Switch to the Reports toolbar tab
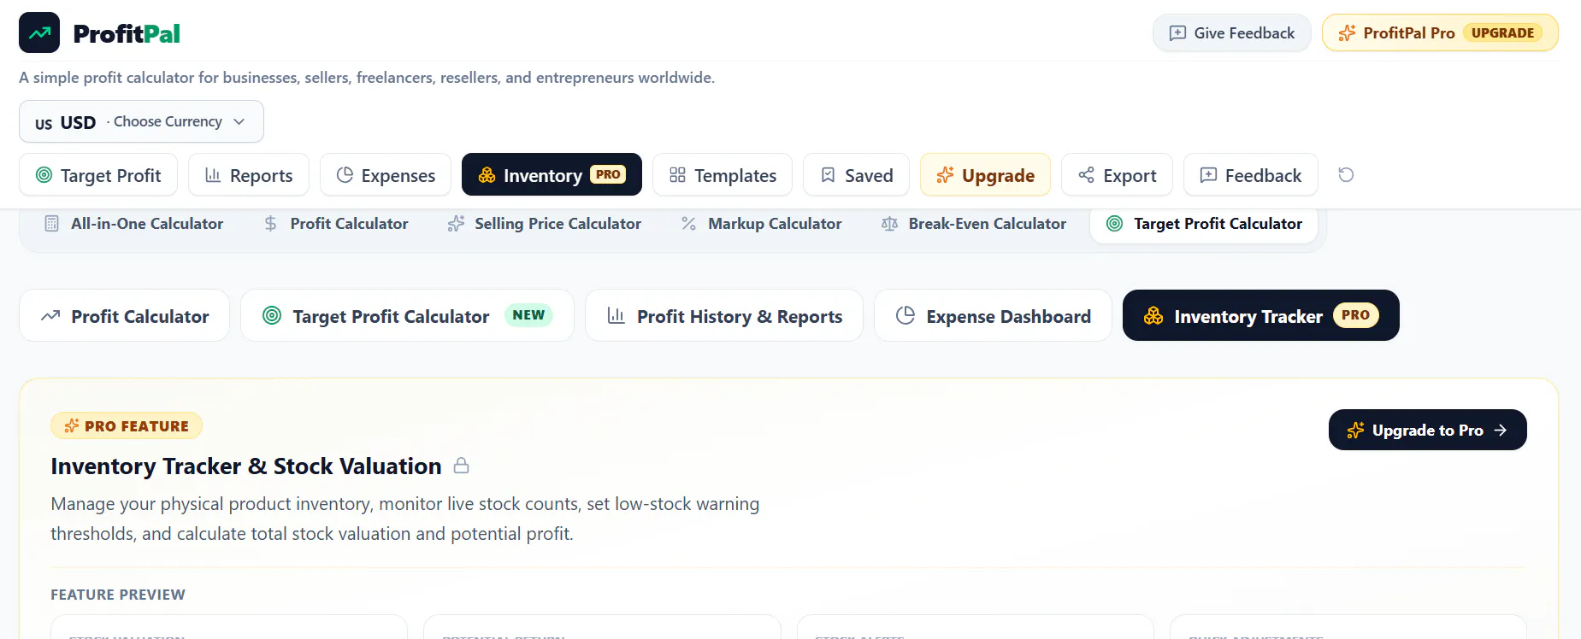The width and height of the screenshot is (1581, 639). coord(249,175)
